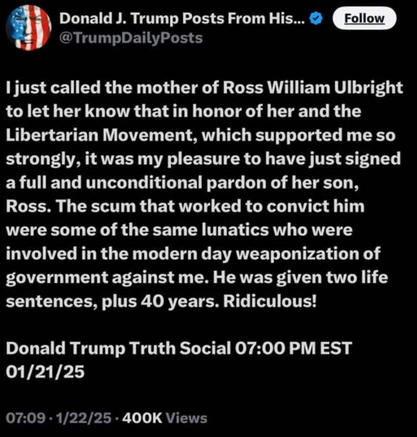Open the 400K Views count
Viewport: 417px width, 437px height.
pyautogui.click(x=164, y=418)
